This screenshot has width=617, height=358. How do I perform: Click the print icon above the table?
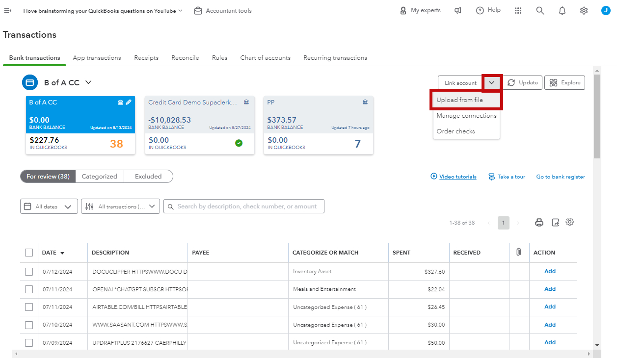[539, 223]
